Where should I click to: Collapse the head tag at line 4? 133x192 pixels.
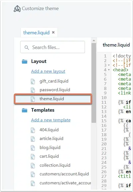tap(109, 70)
